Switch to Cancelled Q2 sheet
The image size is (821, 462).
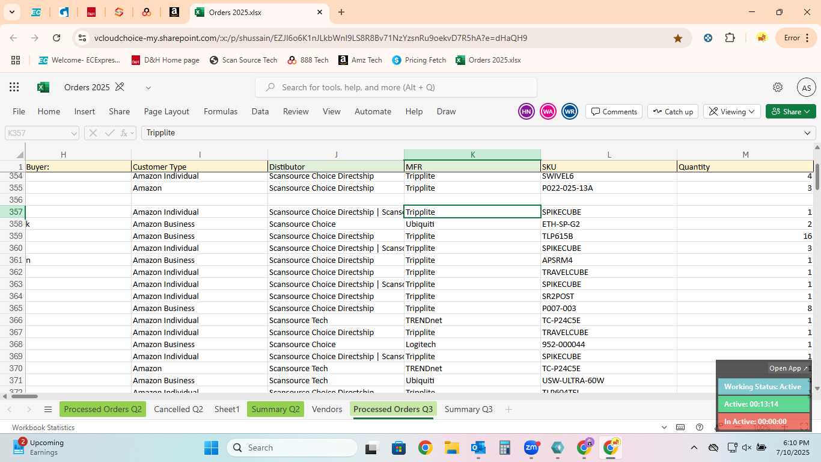click(x=179, y=409)
